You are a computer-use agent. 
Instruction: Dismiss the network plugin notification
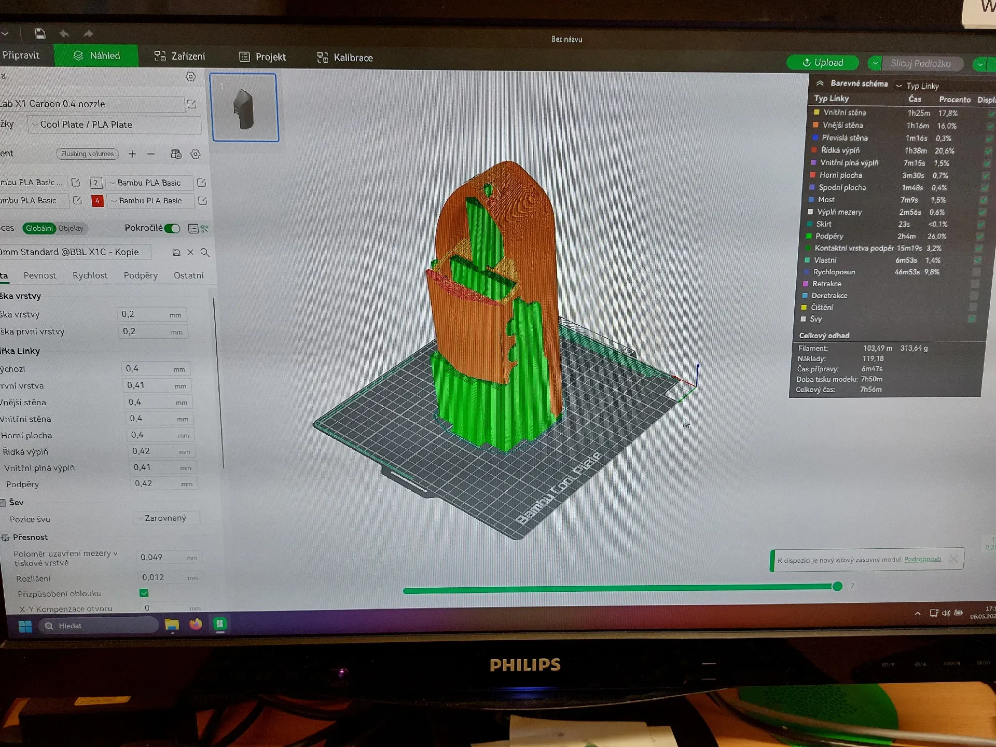coord(953,559)
